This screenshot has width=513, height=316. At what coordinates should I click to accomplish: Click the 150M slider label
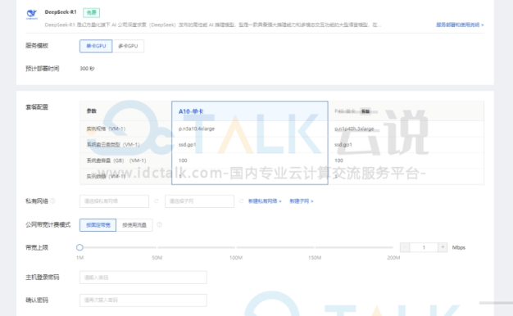(x=315, y=258)
